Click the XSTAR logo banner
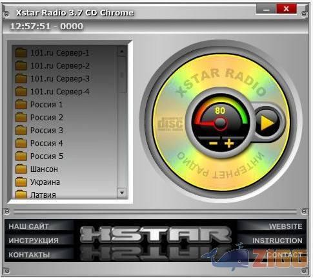 click(156, 235)
